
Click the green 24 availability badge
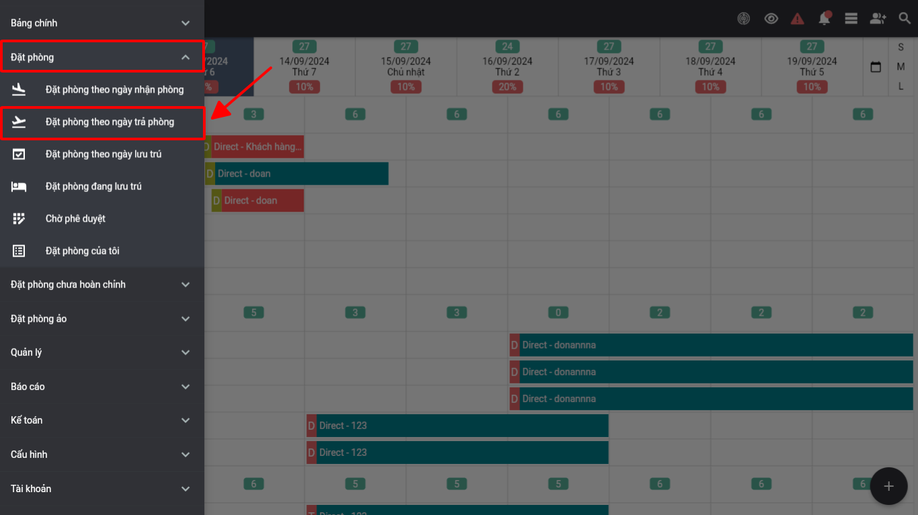tap(507, 46)
